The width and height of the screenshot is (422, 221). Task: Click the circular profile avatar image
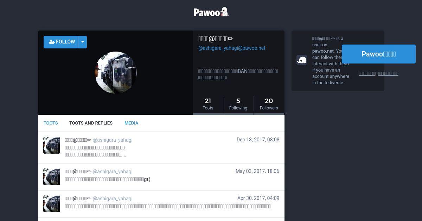tap(116, 72)
